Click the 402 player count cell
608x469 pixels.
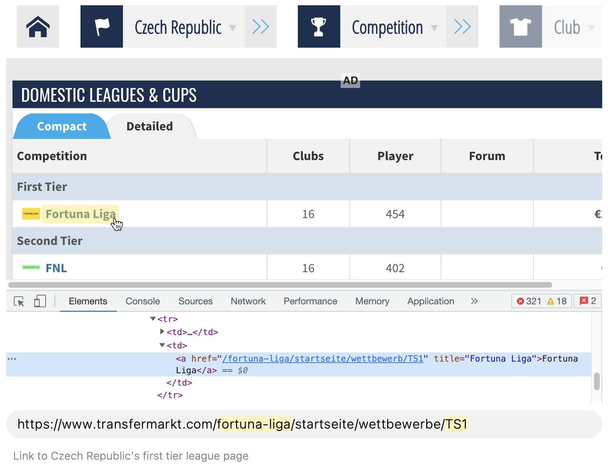[395, 268]
